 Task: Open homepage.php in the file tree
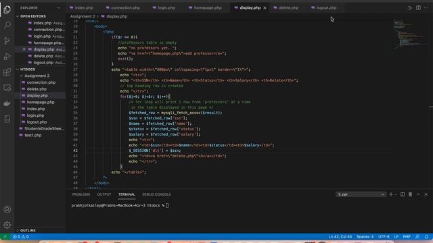[x=40, y=102]
